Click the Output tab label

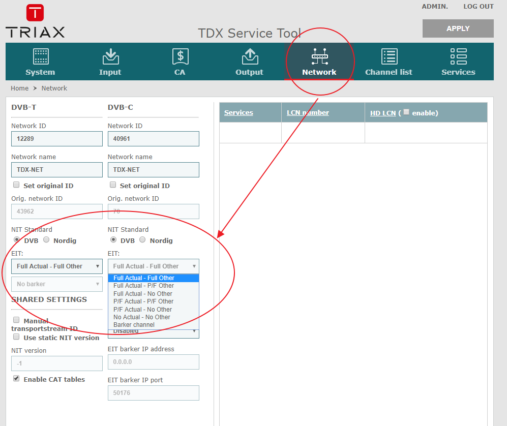(x=249, y=72)
